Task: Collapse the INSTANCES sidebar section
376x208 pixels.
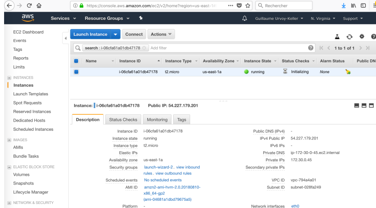Action: pos(9,78)
